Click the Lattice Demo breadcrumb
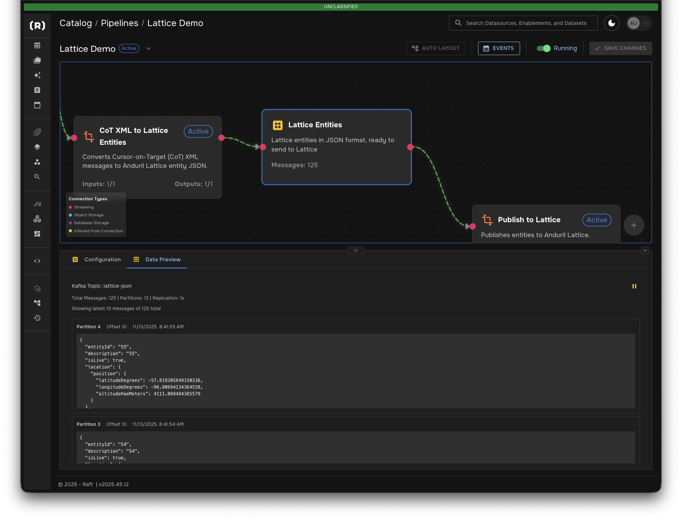 pos(175,23)
